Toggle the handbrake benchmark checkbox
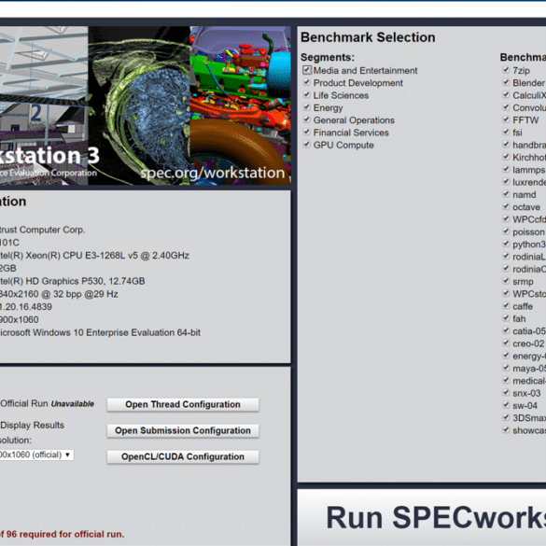The height and width of the screenshot is (546, 546). [506, 145]
